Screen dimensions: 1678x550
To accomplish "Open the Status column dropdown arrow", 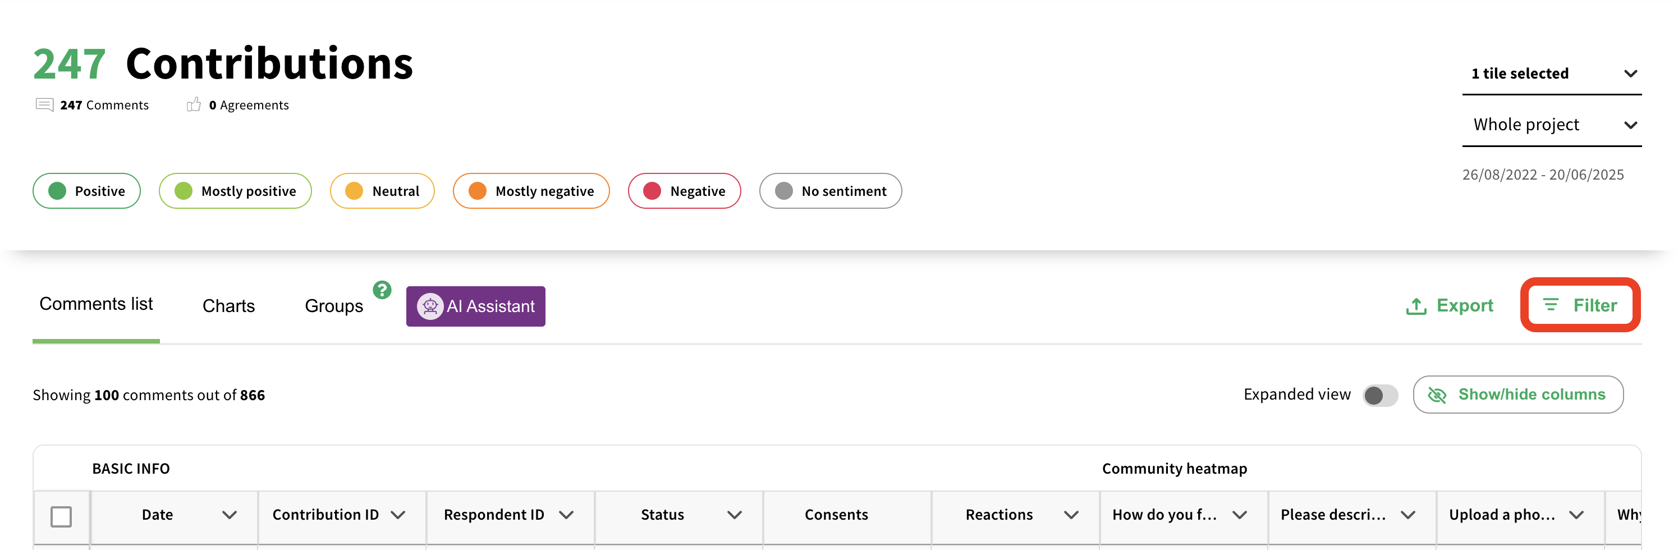I will click(734, 515).
